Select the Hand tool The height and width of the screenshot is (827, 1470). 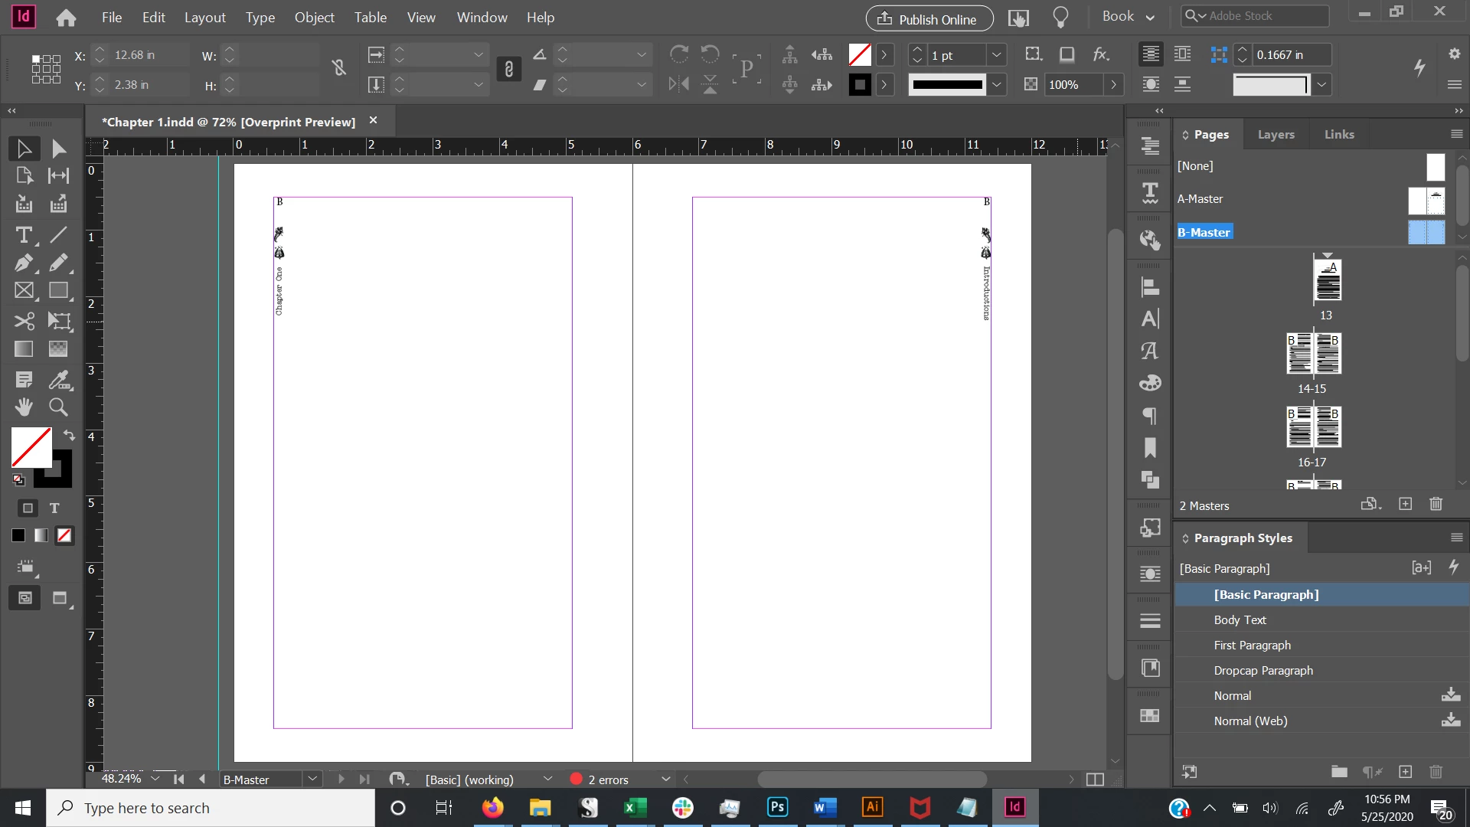23,407
